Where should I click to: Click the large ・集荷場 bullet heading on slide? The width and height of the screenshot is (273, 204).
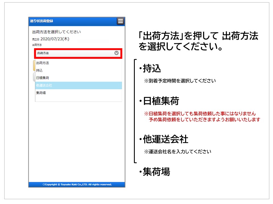pyautogui.click(x=154, y=172)
